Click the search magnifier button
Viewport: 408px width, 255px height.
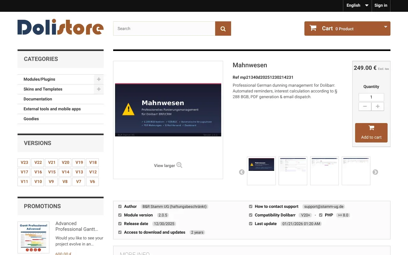[223, 29]
